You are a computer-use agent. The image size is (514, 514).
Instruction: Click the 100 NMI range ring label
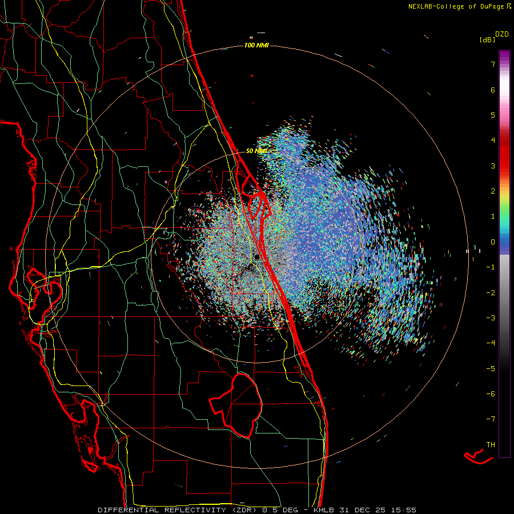tap(256, 45)
